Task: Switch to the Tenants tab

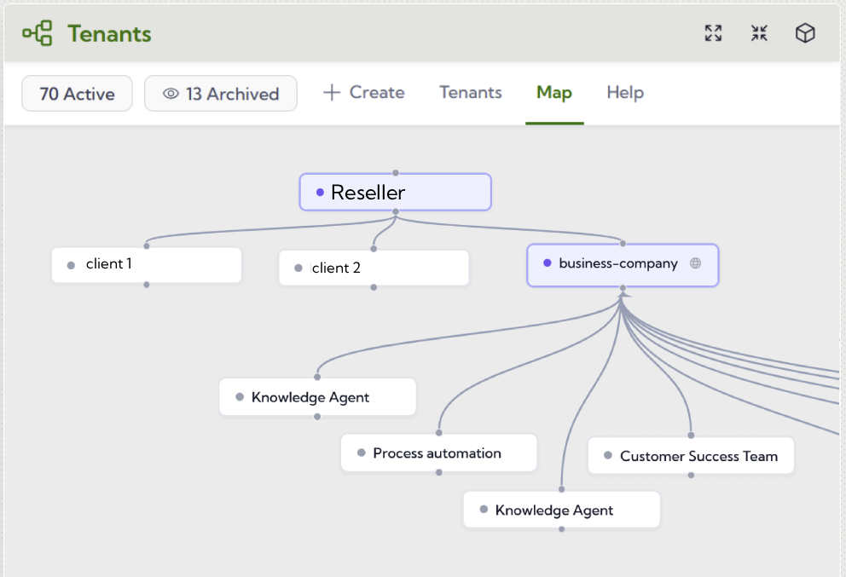Action: (471, 92)
